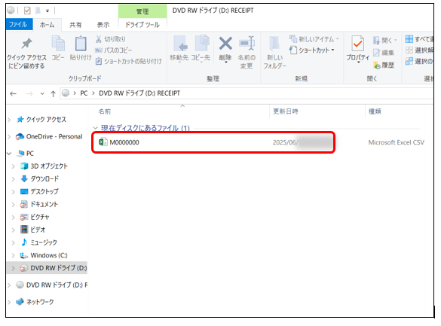Viewport: 441px width, 326px height.
Task: Click the Copy icon in ribbon
Action: pos(58,44)
